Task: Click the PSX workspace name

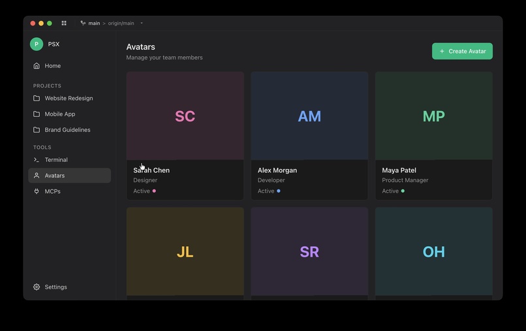Action: (54, 44)
